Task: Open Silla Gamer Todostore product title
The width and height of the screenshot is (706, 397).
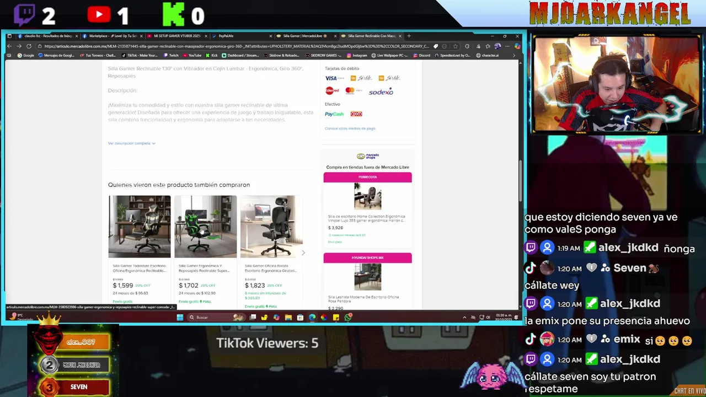Action: click(x=139, y=269)
